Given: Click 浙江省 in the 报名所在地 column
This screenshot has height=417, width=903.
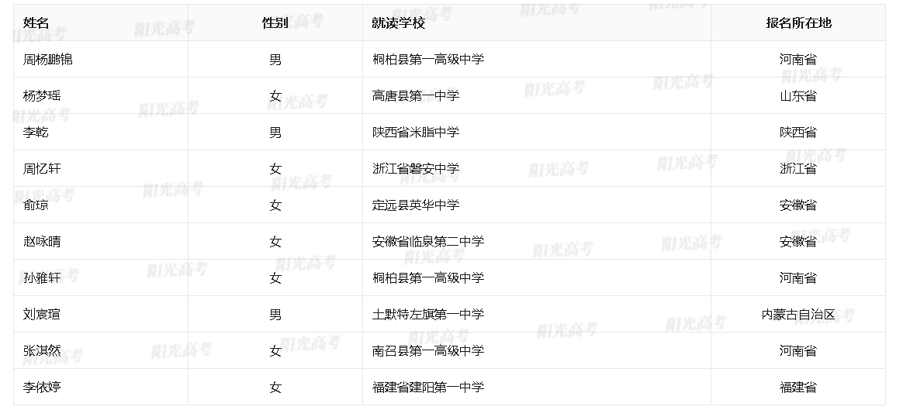Looking at the screenshot, I should point(798,168).
